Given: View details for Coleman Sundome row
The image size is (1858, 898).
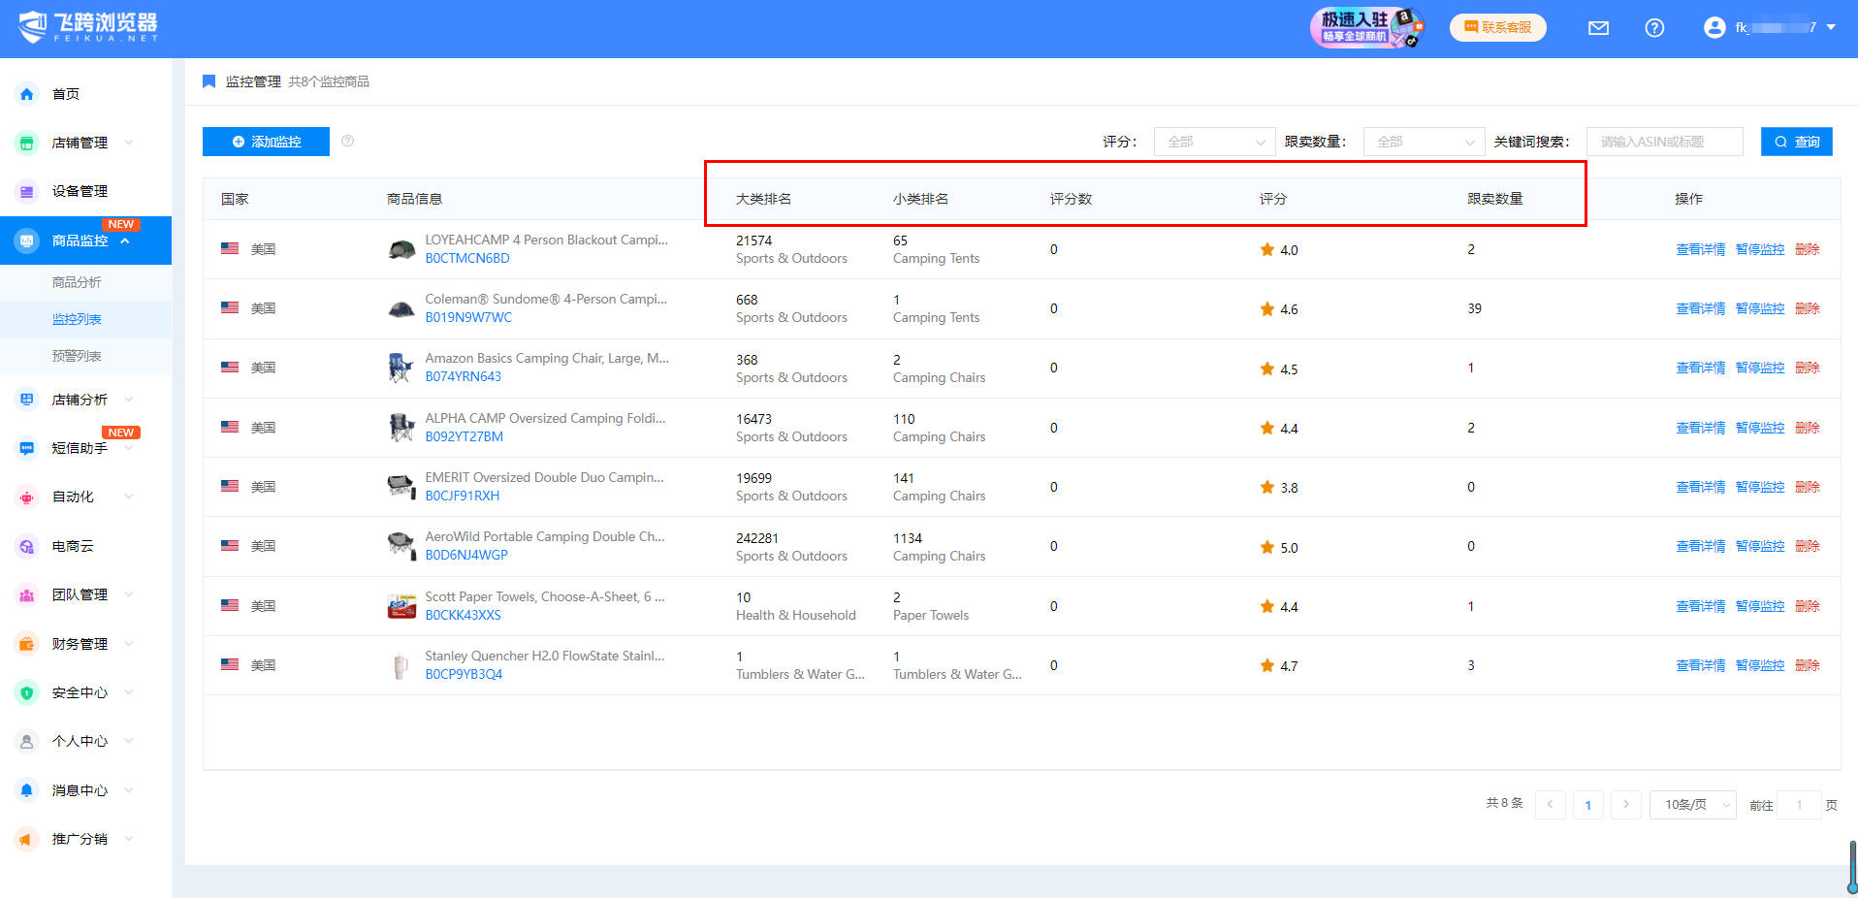Looking at the screenshot, I should coord(1700,308).
